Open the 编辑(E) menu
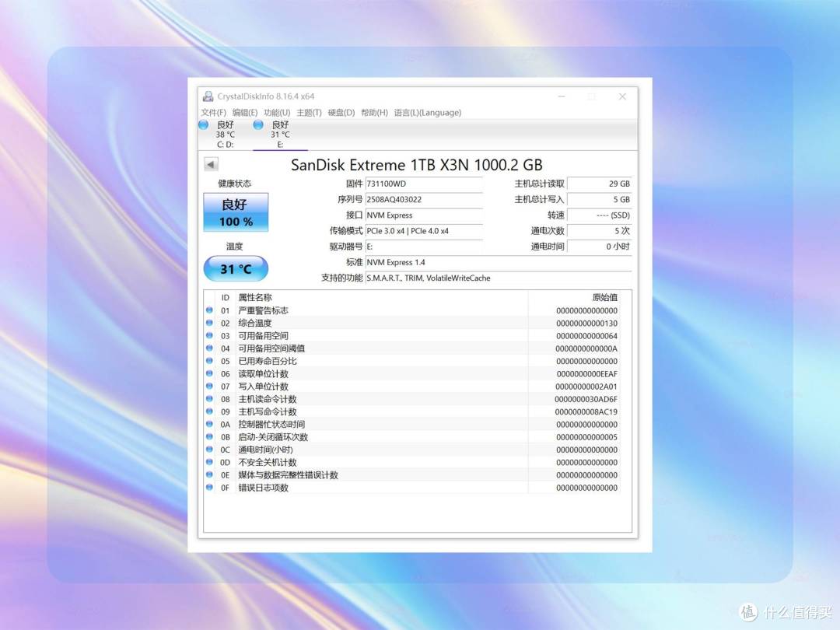Image resolution: width=840 pixels, height=630 pixels. [x=245, y=113]
